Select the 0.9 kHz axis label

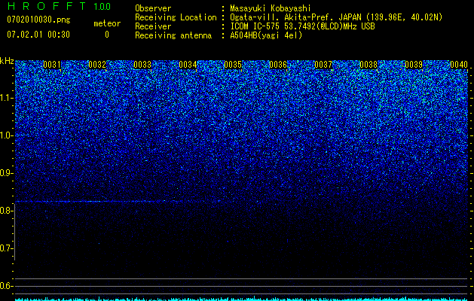tap(7, 173)
